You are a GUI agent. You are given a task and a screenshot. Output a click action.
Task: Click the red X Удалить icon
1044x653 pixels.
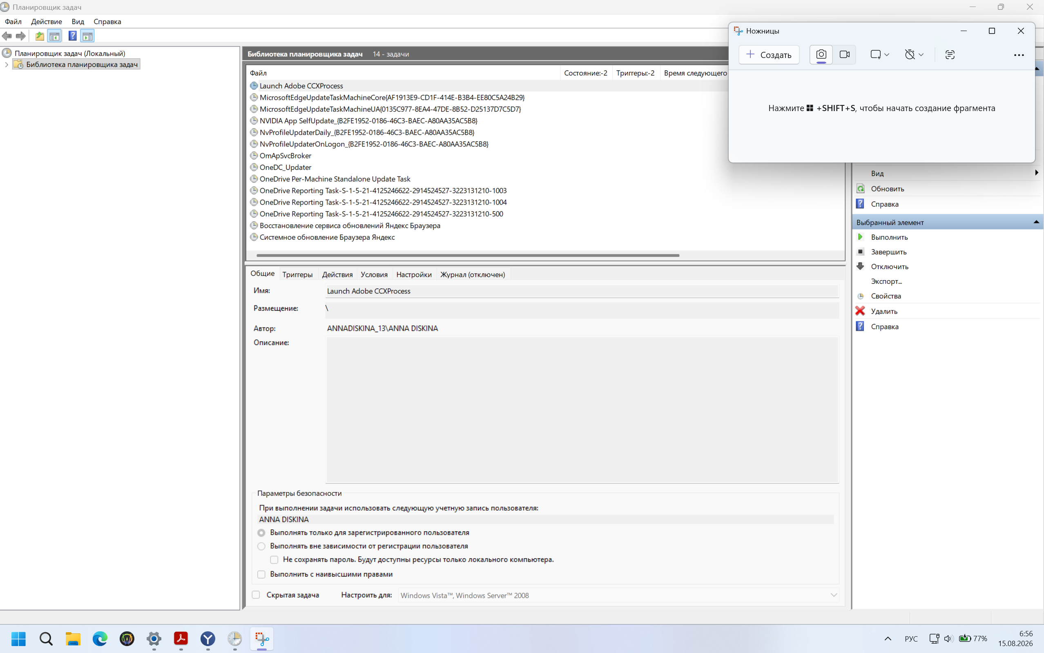click(860, 311)
